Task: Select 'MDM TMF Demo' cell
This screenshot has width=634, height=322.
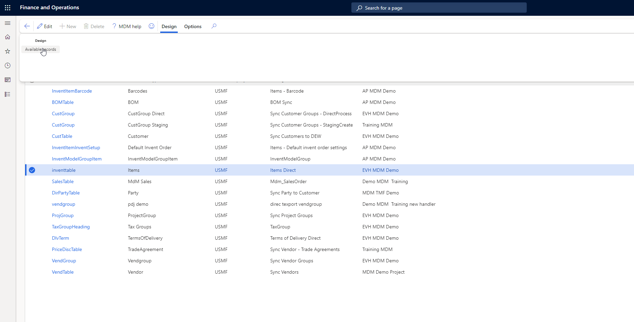Action: (x=381, y=193)
